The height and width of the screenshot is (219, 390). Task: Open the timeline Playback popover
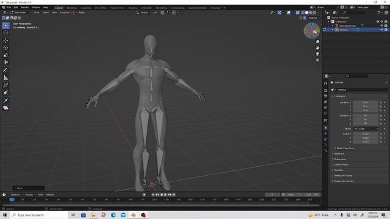point(16,195)
